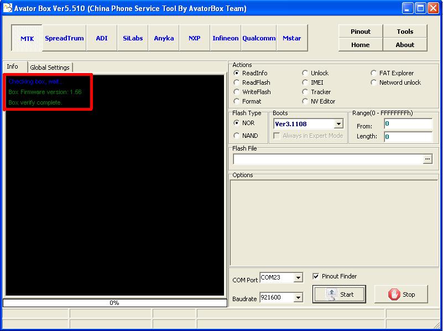Switch to the NXP platform tab
This screenshot has width=443, height=331.
coord(195,38)
